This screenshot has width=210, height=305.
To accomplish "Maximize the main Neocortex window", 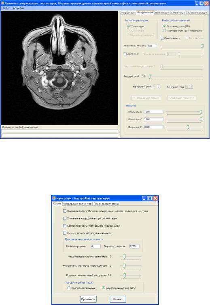I will click(x=202, y=3).
